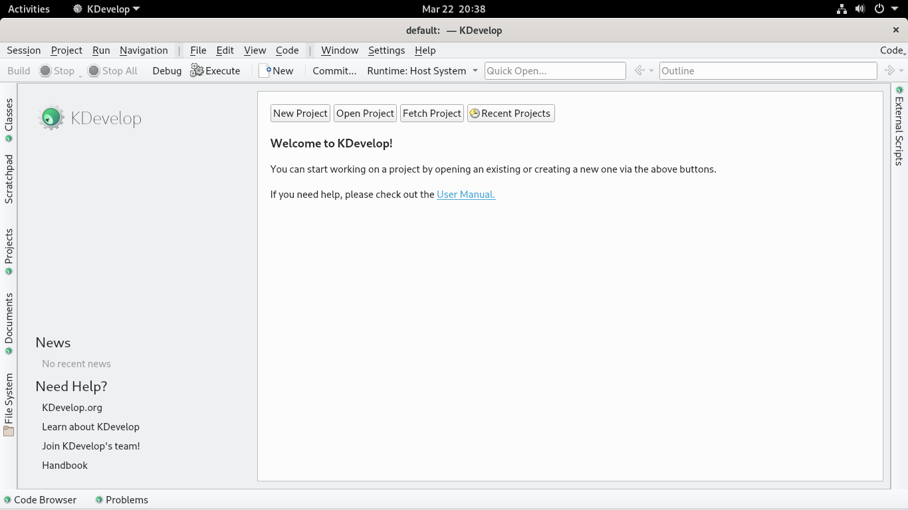
Task: Click the clock showing Mar 22 20:38
Action: [x=454, y=9]
